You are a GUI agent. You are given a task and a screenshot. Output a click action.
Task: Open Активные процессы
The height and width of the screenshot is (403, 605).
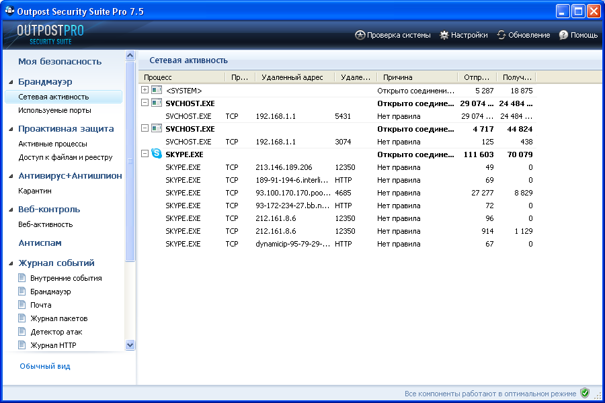click(52, 144)
